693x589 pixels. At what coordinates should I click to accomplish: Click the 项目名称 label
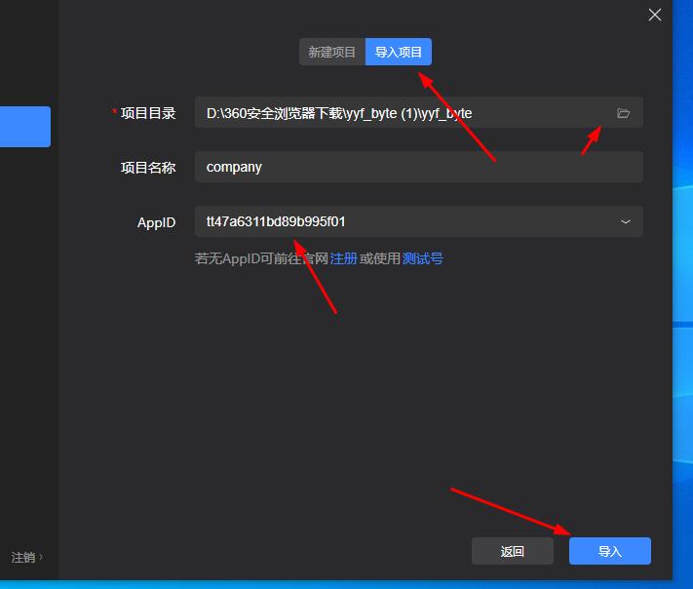pos(148,167)
